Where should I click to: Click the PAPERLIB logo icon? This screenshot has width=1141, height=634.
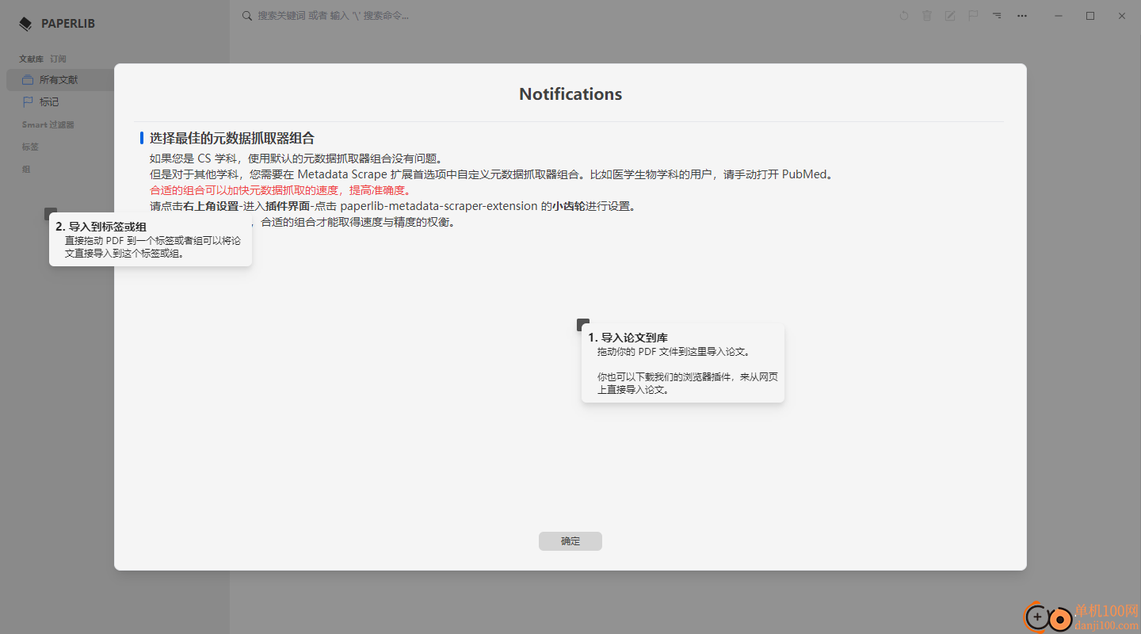[25, 24]
